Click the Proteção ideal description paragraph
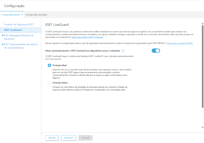Image resolution: width=204 pixels, height=143 pixels. (92, 74)
